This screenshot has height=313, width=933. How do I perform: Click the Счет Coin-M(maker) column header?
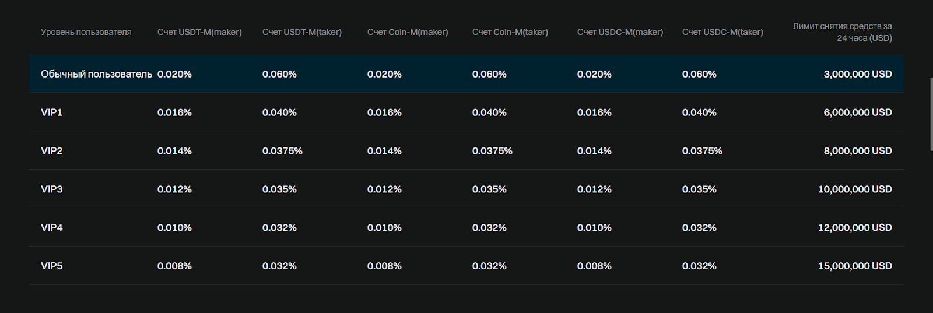(408, 32)
